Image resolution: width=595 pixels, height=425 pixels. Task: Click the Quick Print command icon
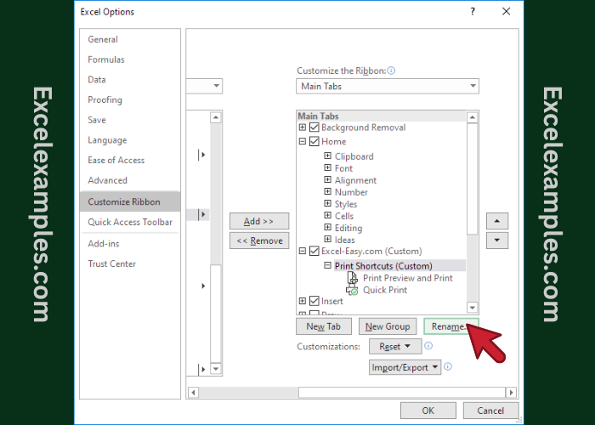tap(353, 291)
